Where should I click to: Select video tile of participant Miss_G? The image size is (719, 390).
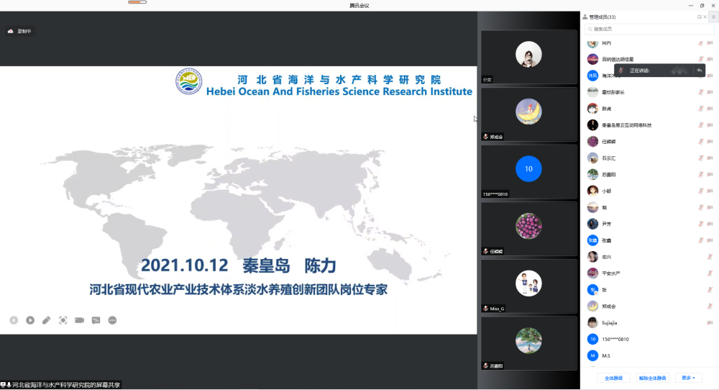(528, 286)
